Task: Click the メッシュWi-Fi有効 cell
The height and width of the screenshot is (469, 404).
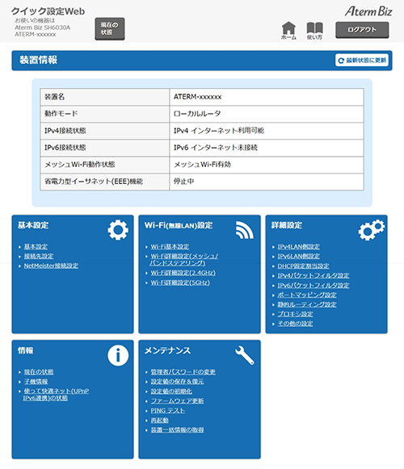Action: (x=267, y=165)
